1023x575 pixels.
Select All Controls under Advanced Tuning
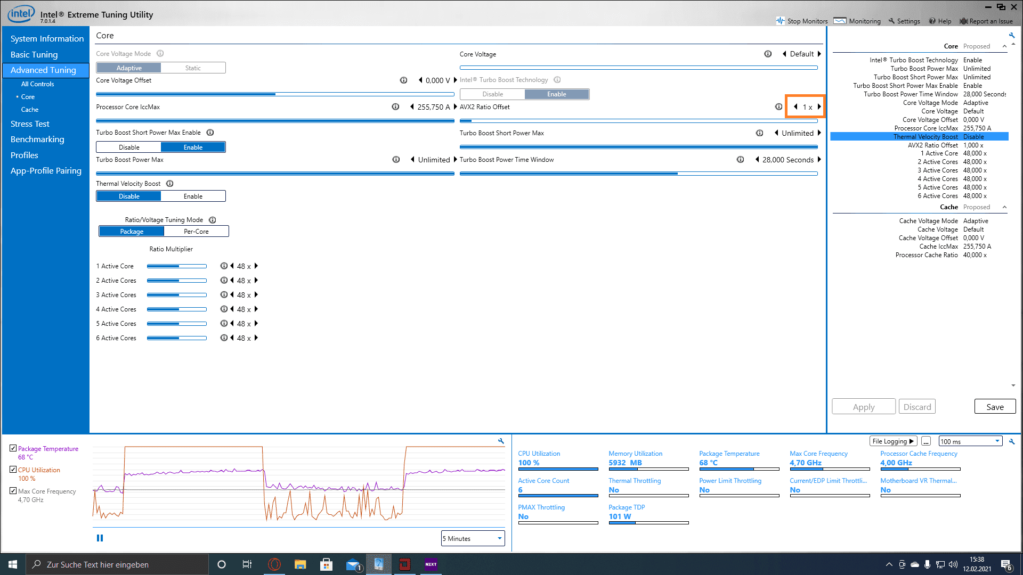(x=37, y=84)
